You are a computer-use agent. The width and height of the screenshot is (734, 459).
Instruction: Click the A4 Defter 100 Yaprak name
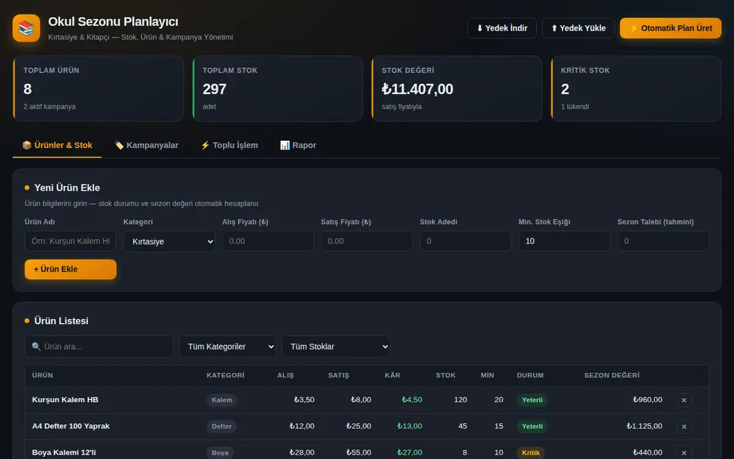71,426
